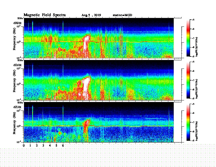Click the 'dD/dt' panel label
Screen dimensions: 216x167
pos(17,65)
